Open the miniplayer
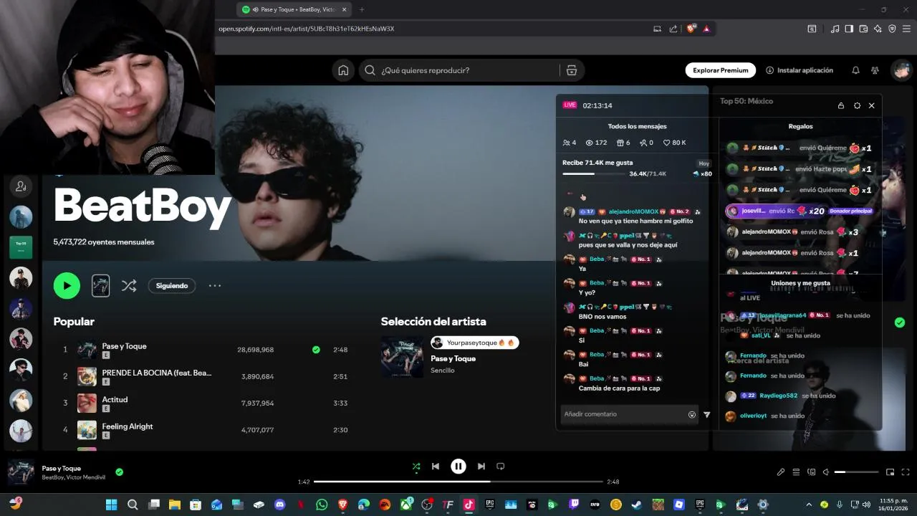Image resolution: width=917 pixels, height=516 pixels. click(890, 472)
